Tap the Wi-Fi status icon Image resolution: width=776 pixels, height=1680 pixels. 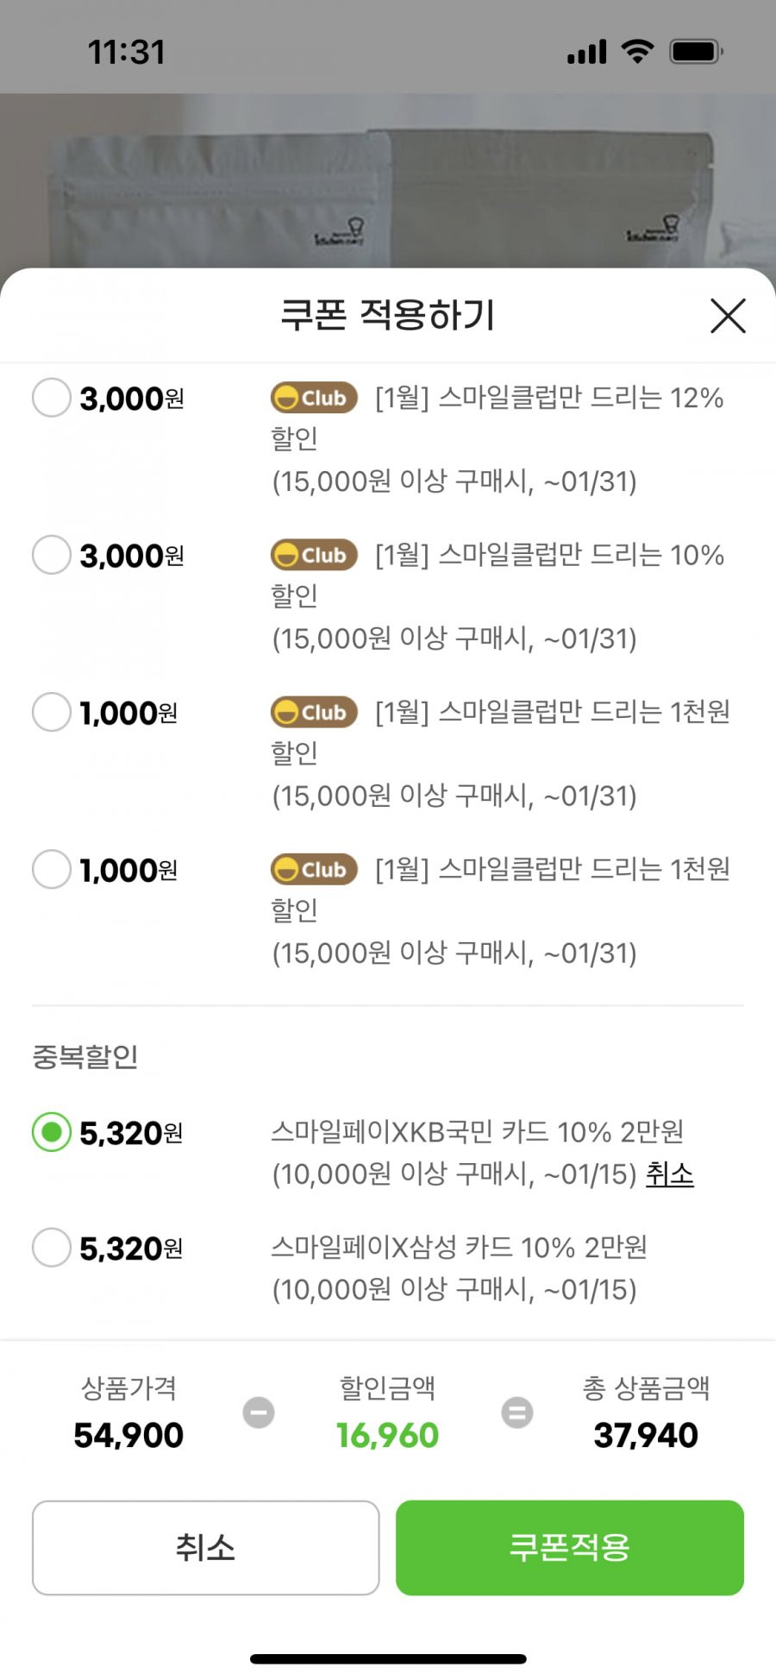[x=637, y=52]
